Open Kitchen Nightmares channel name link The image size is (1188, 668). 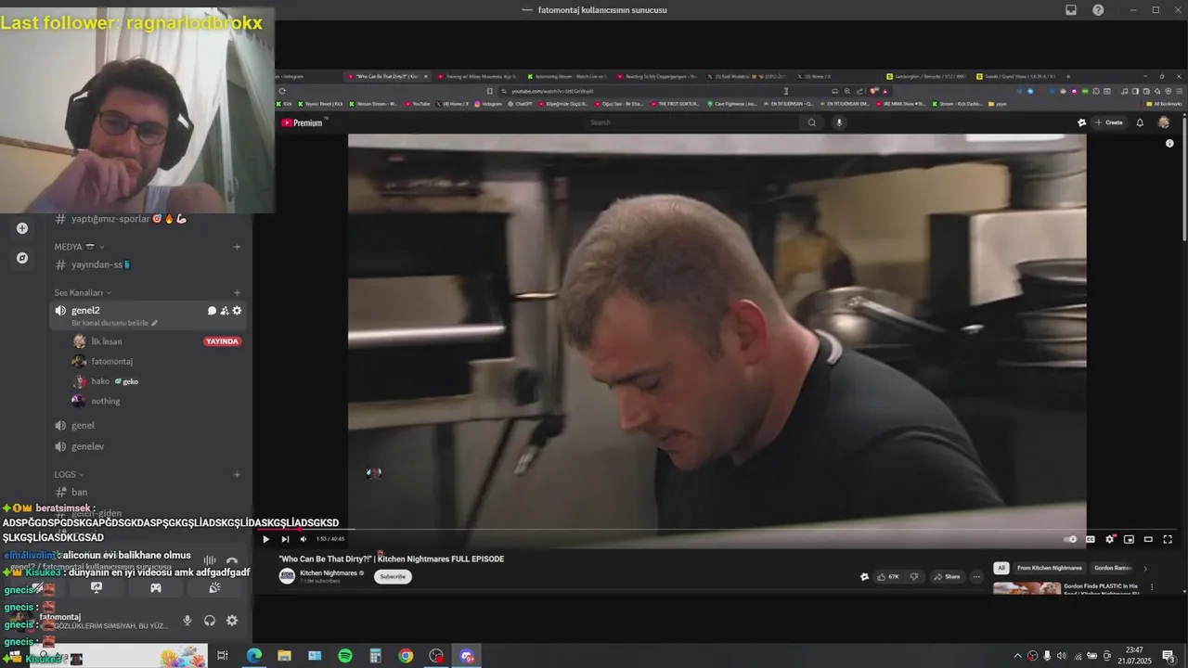point(329,572)
